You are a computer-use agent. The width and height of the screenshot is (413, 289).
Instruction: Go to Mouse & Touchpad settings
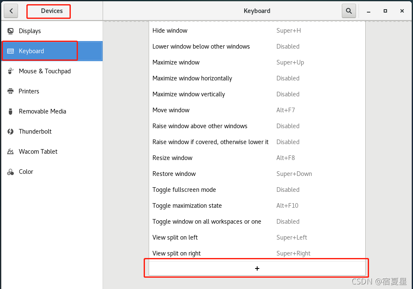pos(52,71)
